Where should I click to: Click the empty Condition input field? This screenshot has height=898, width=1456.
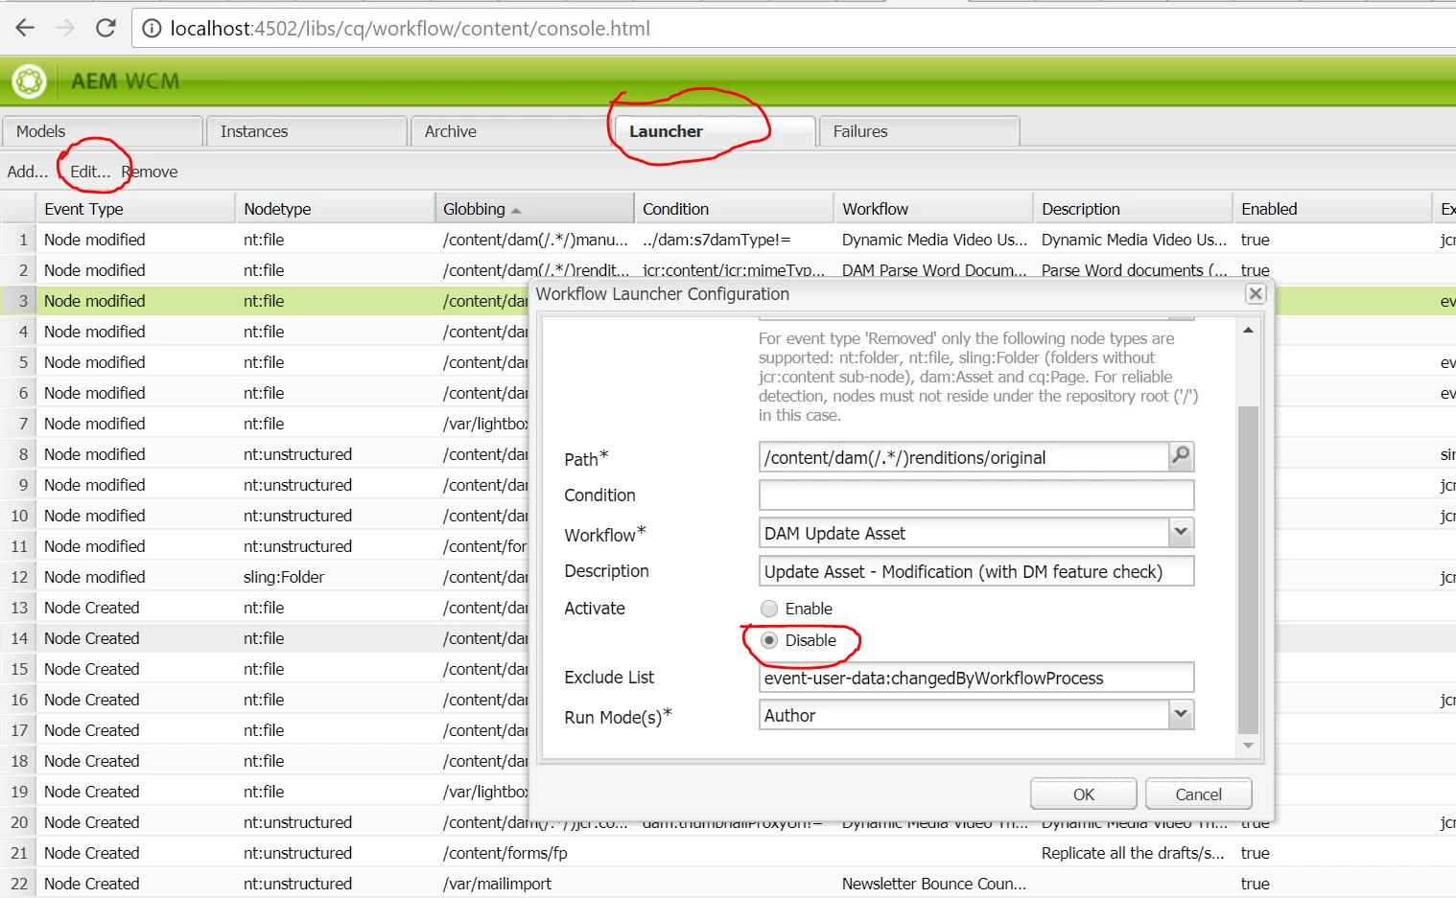coord(976,495)
